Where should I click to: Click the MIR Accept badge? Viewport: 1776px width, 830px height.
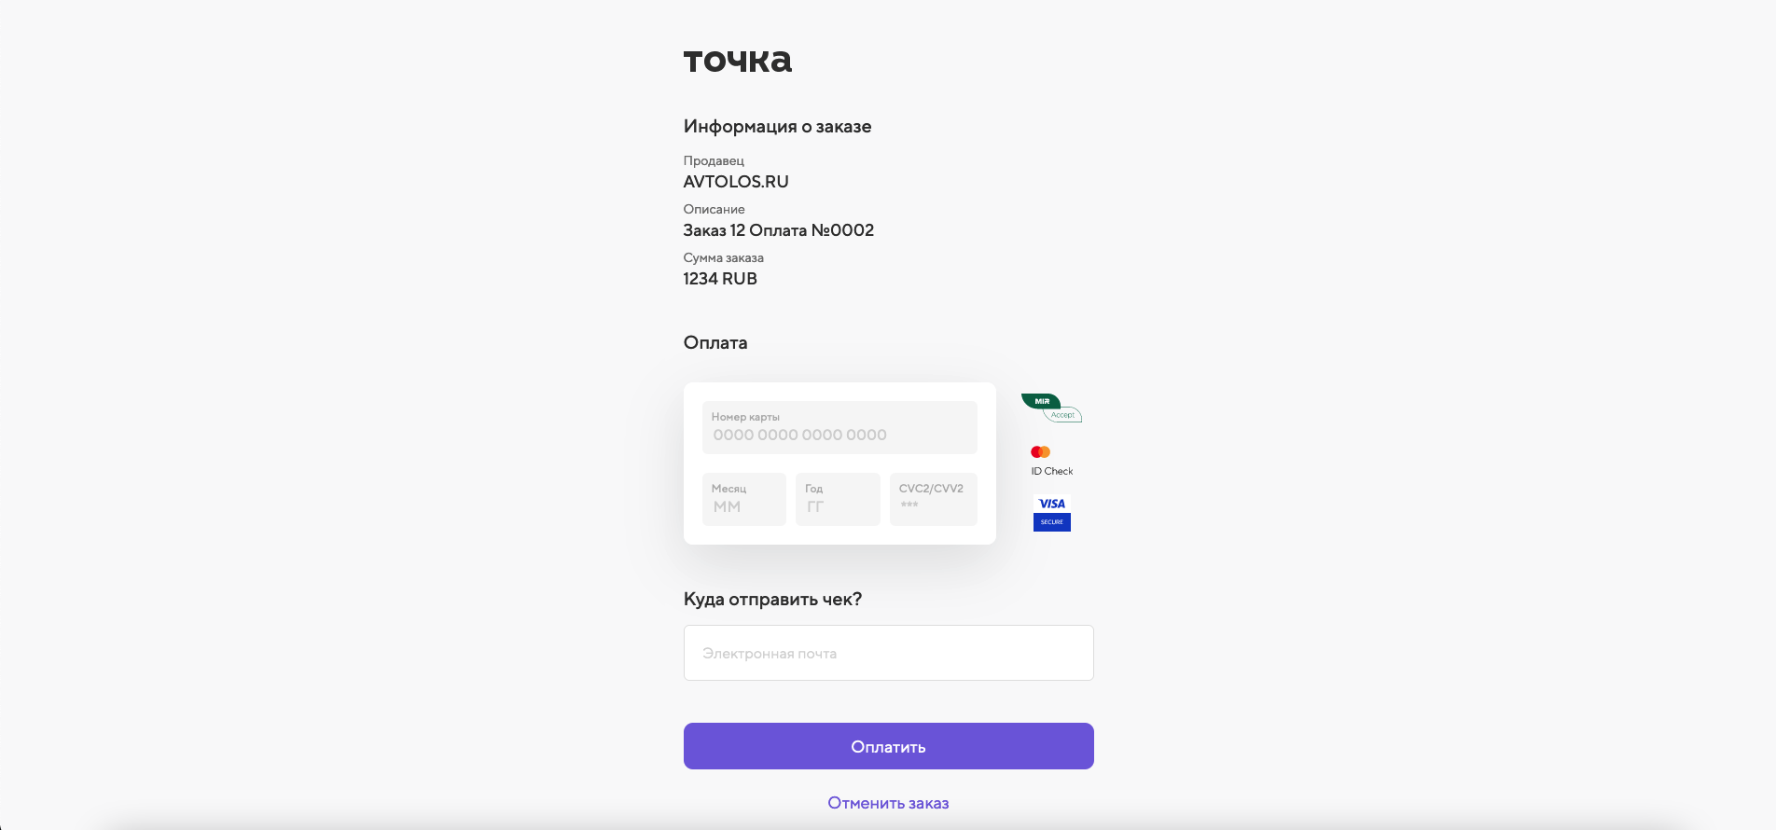1051,408
